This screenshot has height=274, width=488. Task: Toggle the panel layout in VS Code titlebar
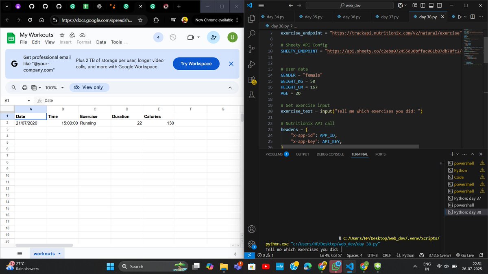[431, 5]
